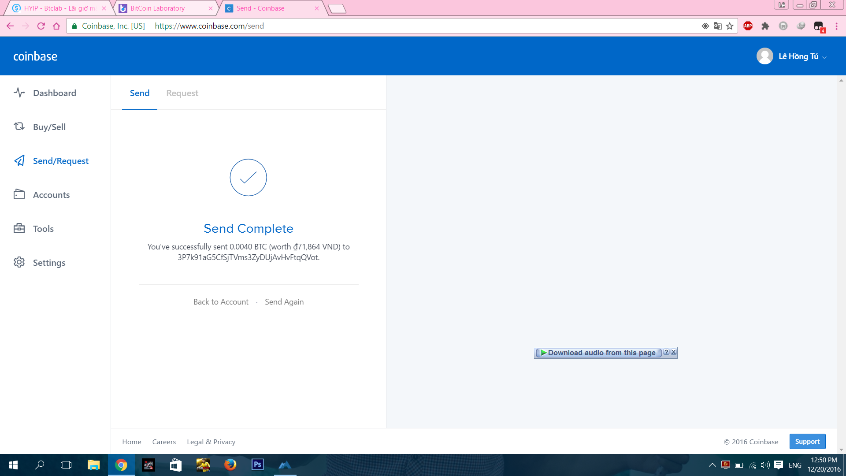Click the Adblock Plus extension icon
The width and height of the screenshot is (846, 476).
[748, 26]
